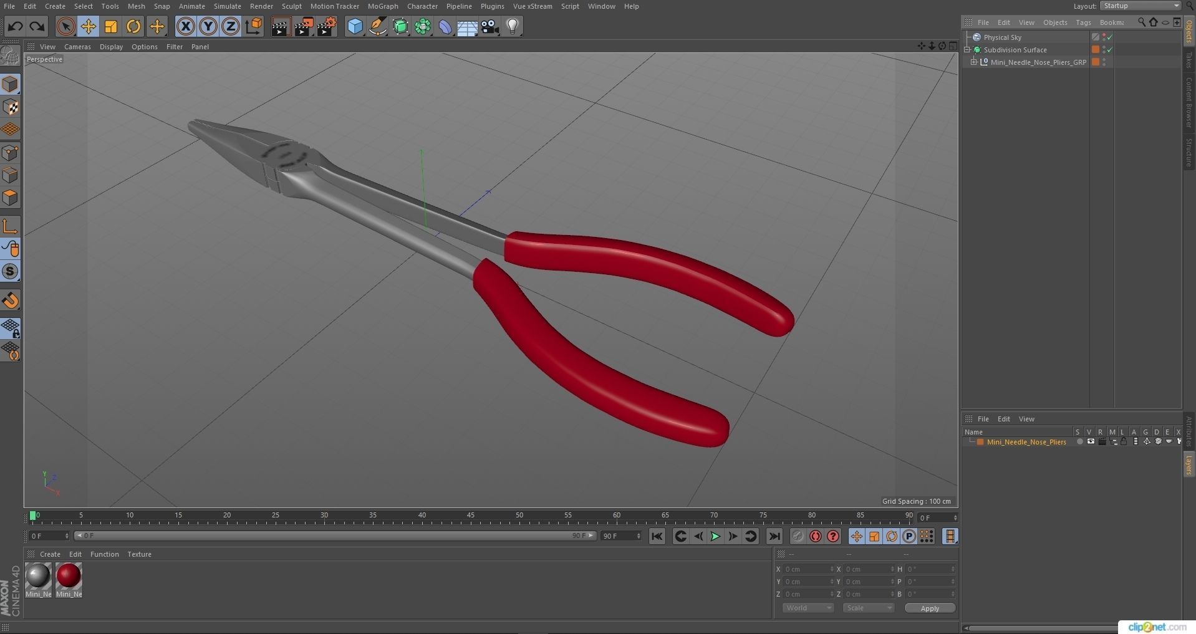Screen dimensions: 1196x634
Task: Open the Scale mode dropdown
Action: [x=868, y=608]
